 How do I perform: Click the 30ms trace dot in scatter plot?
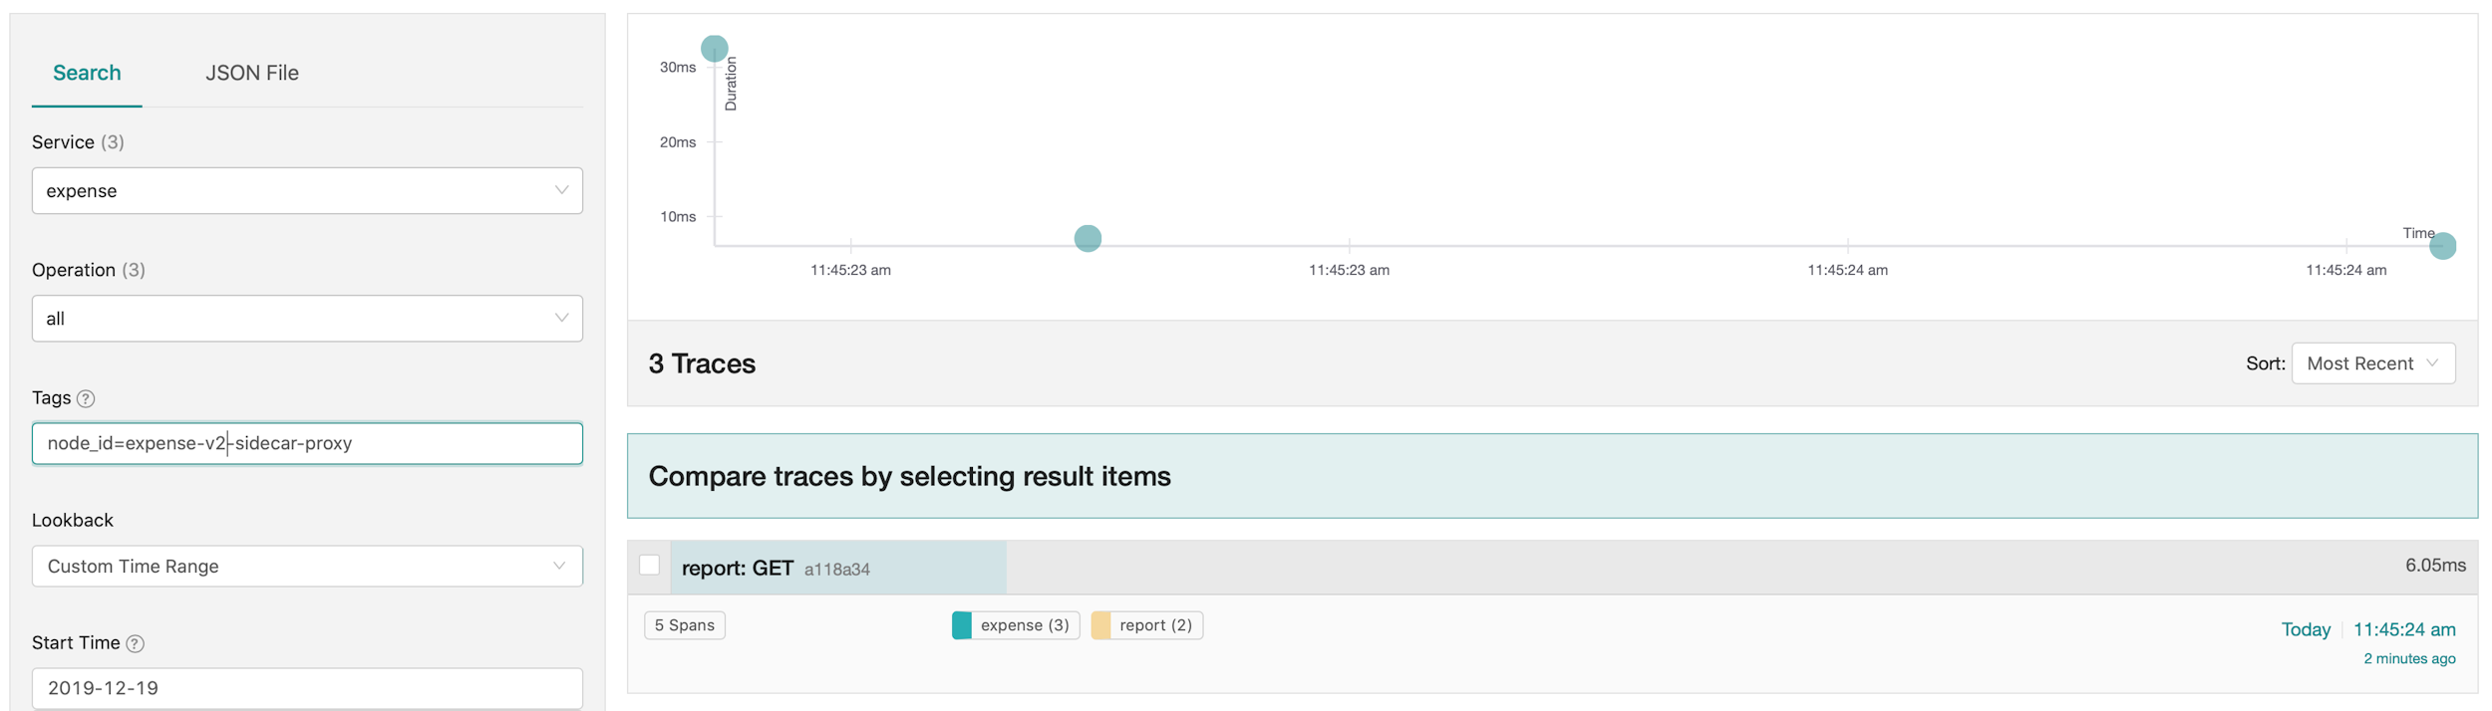click(x=714, y=48)
